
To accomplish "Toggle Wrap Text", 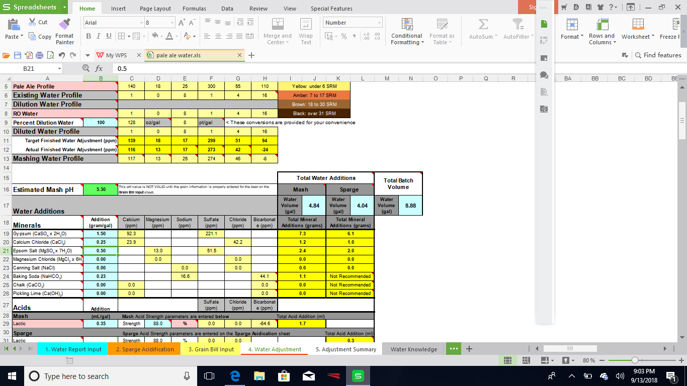I will [305, 32].
